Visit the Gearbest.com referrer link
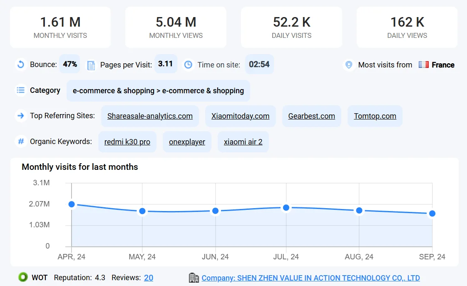The image size is (467, 286). (x=311, y=116)
